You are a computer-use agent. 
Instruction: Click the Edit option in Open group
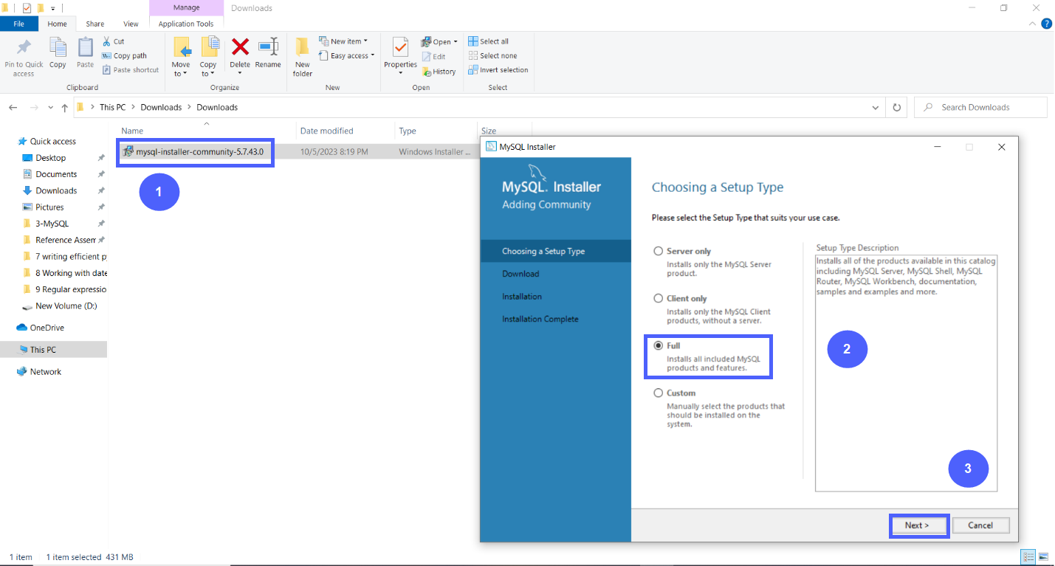pos(434,56)
